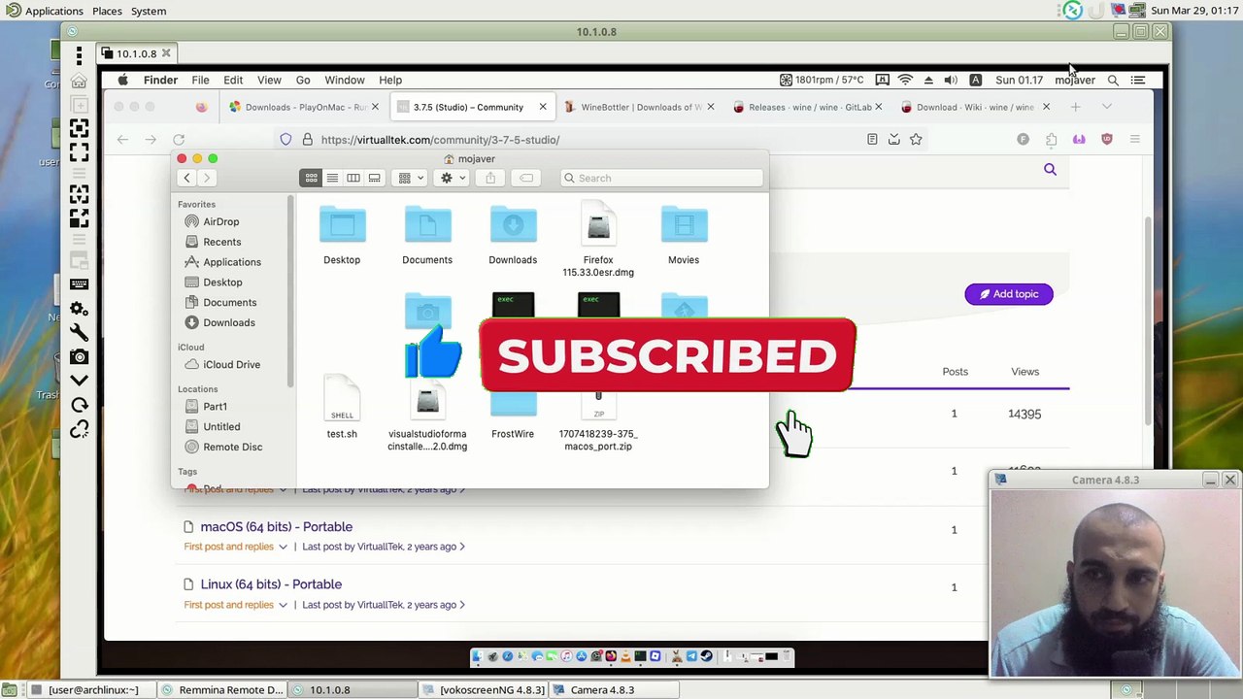Click the purple forum search icon

1050,170
